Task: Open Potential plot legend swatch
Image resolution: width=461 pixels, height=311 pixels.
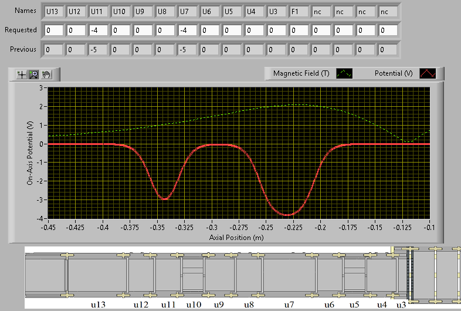Action: (428, 73)
